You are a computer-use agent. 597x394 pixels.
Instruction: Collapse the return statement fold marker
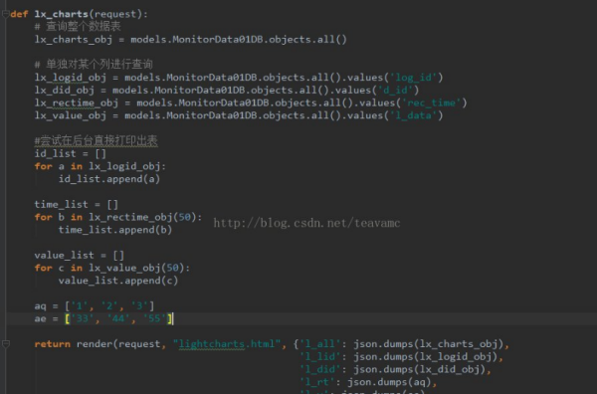(x=5, y=344)
